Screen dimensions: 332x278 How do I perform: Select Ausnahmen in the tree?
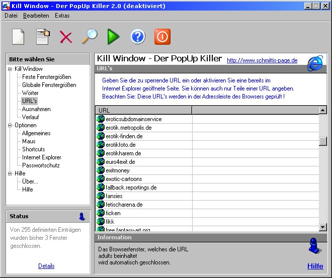pos(36,109)
